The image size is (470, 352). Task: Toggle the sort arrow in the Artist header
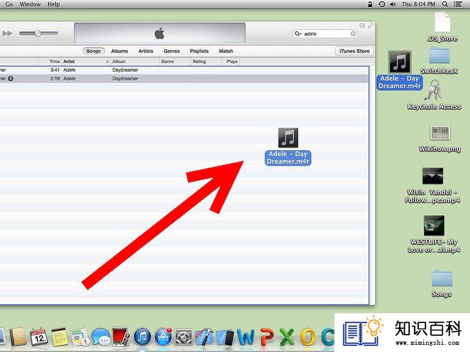pos(107,62)
